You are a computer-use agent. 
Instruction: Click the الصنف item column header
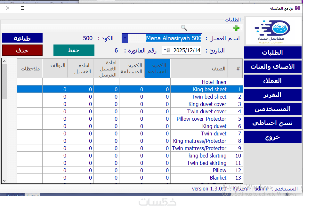(x=199, y=68)
